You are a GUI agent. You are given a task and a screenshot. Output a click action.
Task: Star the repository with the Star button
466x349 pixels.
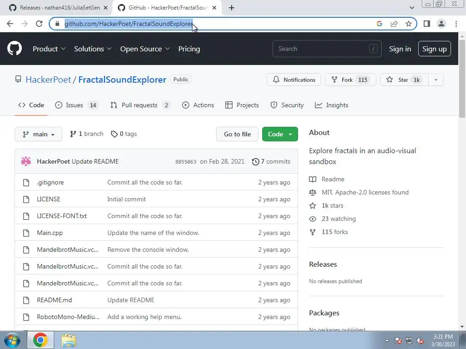[x=404, y=80]
